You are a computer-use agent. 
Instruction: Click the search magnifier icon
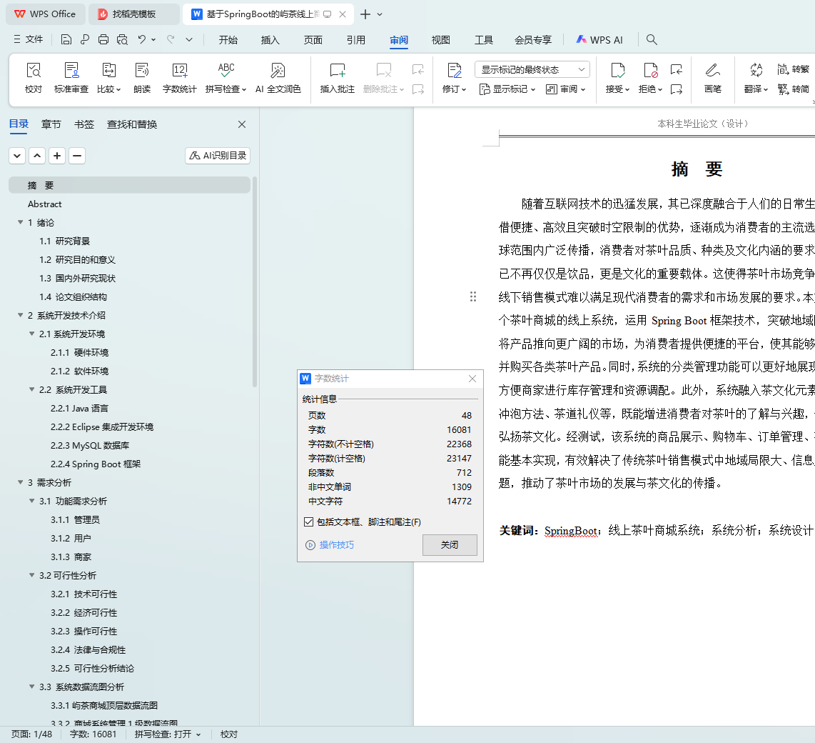coord(652,39)
